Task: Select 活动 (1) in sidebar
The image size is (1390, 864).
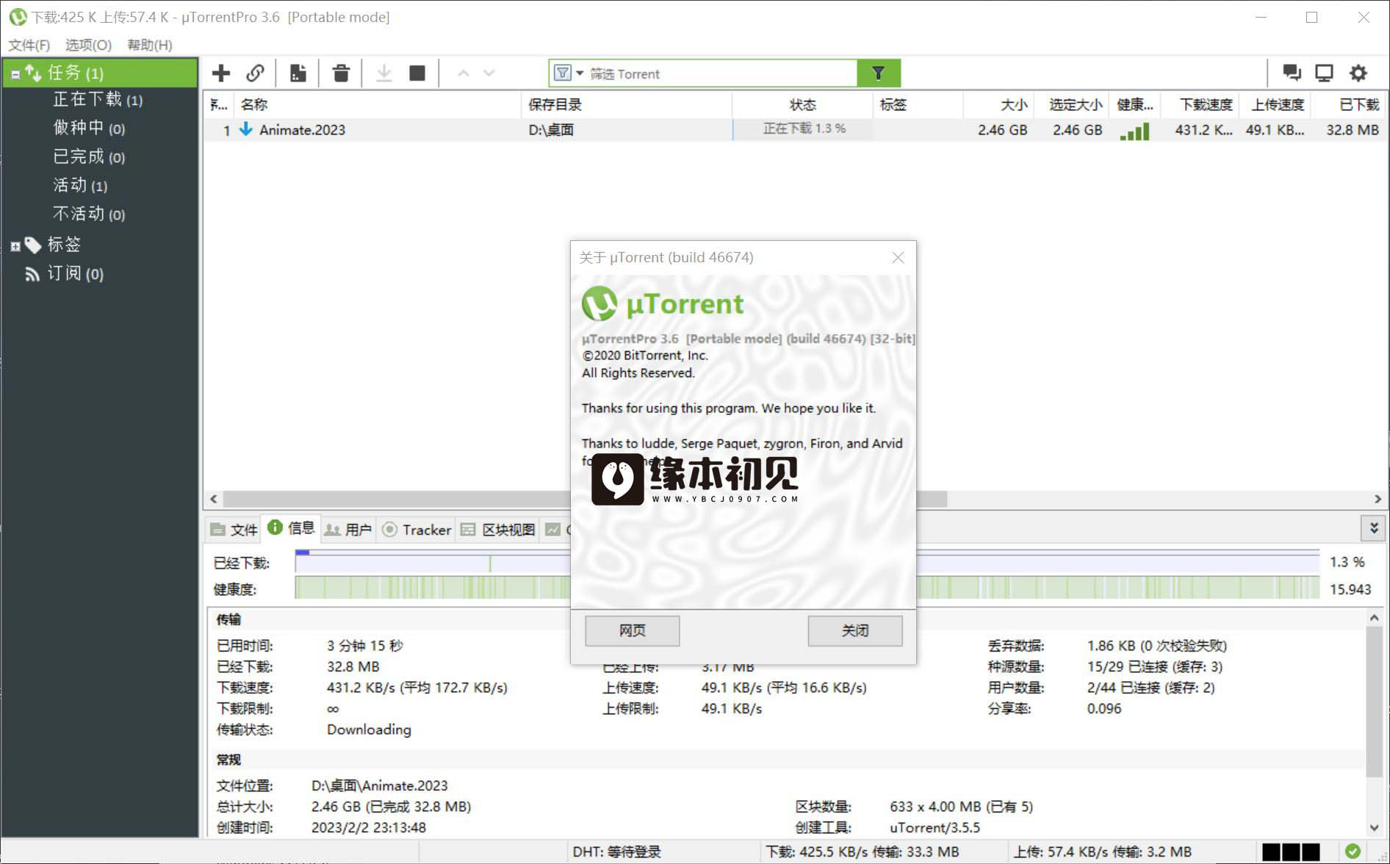Action: [x=80, y=185]
